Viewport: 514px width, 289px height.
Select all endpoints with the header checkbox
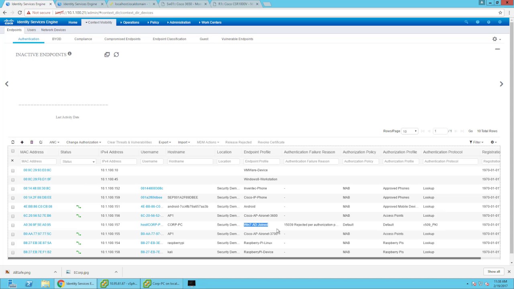coord(13,151)
